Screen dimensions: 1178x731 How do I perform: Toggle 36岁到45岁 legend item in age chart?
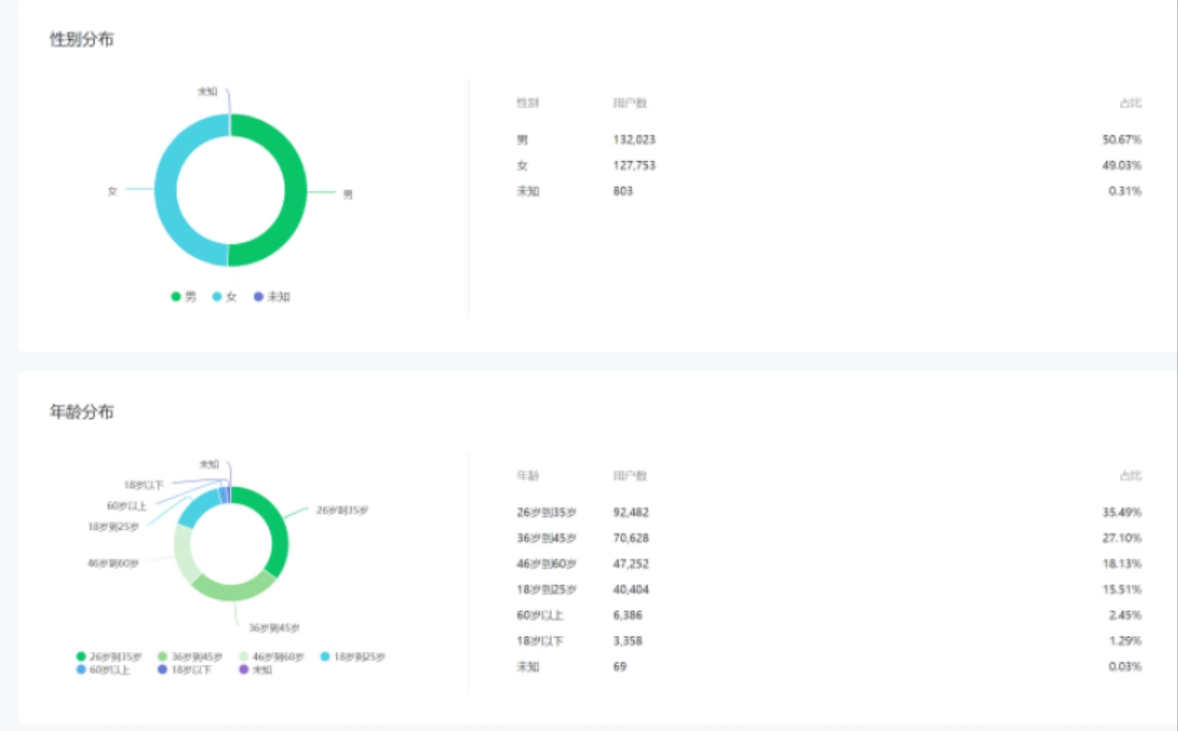pos(190,656)
